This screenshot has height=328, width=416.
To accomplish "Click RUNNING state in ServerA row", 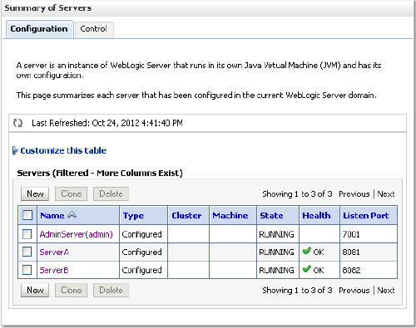I will 276,252.
